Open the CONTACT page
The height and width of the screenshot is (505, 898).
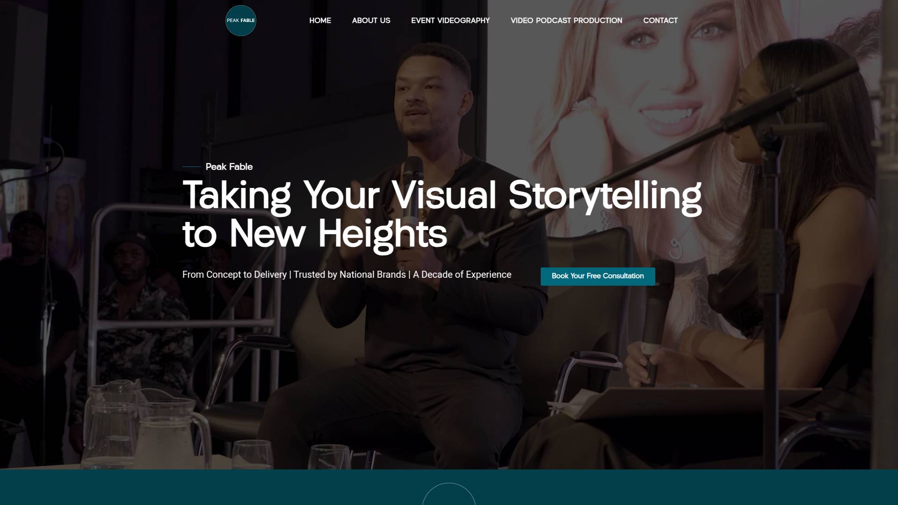pos(660,21)
